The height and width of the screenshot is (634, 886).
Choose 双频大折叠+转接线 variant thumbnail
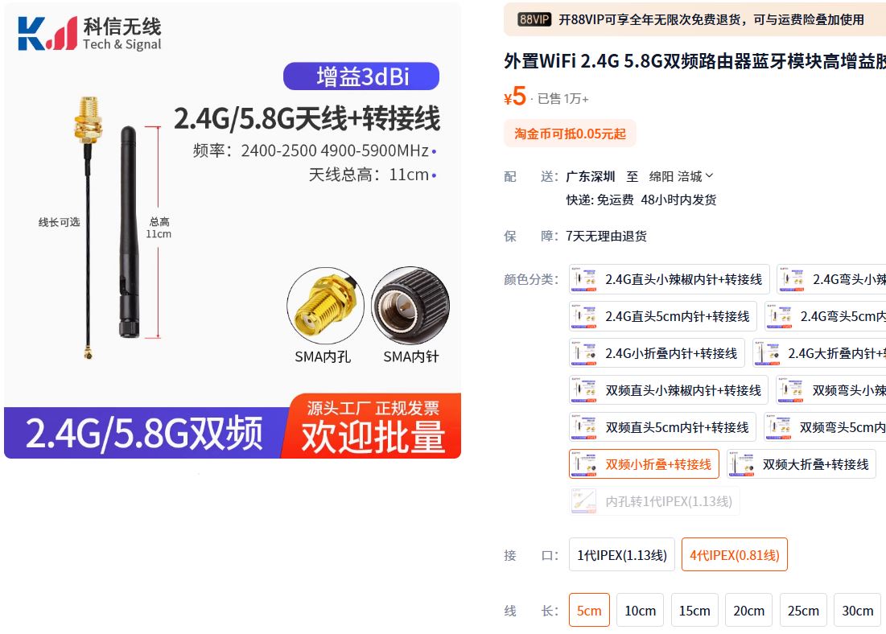pos(742,464)
